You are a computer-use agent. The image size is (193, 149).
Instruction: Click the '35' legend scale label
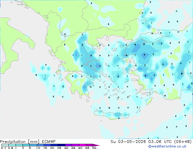point(73,148)
